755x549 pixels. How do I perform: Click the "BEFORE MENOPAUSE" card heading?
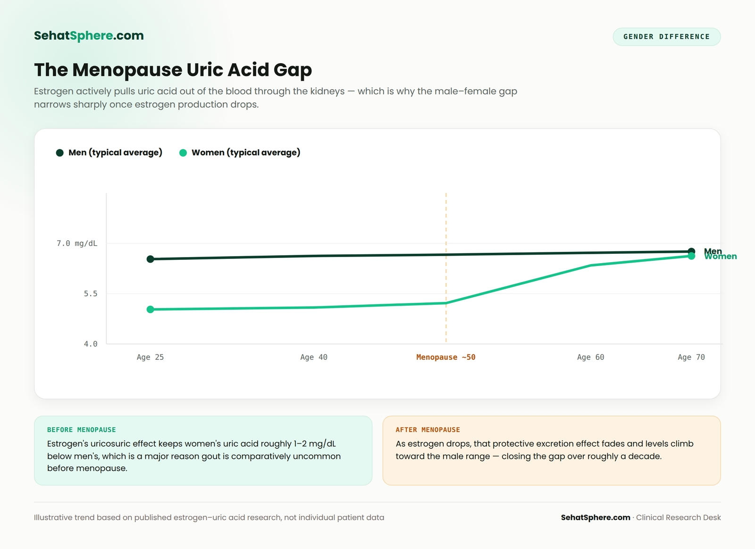pyautogui.click(x=82, y=430)
